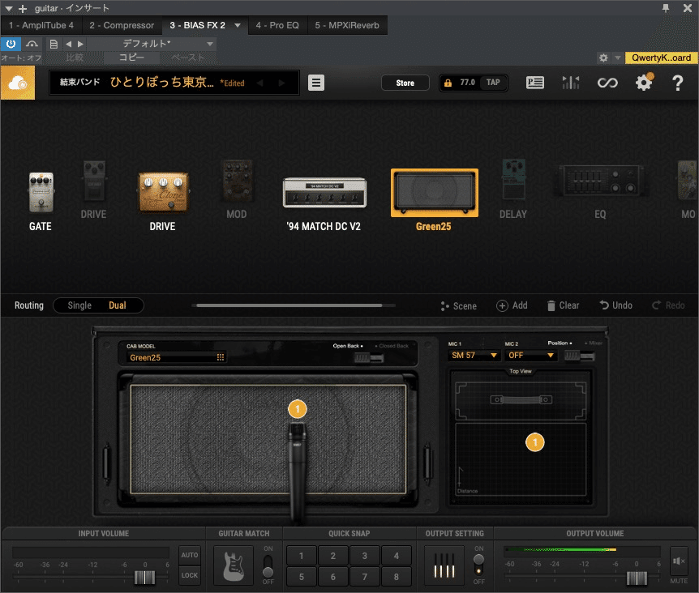The height and width of the screenshot is (593, 699).
Task: Switch to 2 - Compressor tab
Action: (122, 25)
